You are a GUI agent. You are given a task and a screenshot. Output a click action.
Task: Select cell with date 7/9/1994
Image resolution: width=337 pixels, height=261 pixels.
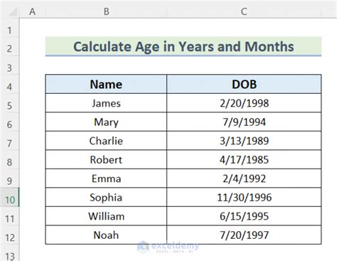244,122
